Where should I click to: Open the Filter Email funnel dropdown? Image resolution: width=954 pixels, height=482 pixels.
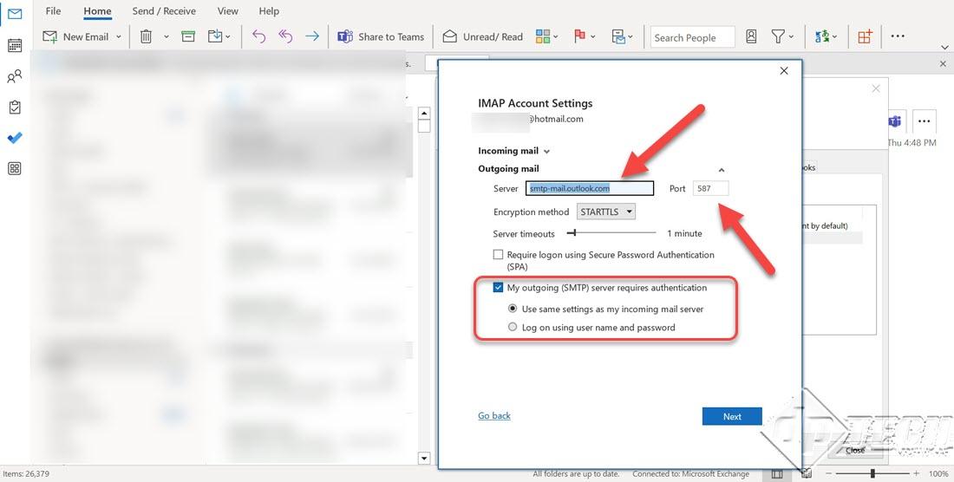[x=782, y=36]
